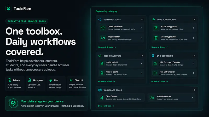The width and height of the screenshot is (209, 117).
Task: Follow the Browse all 8 tools link
Action: (107, 81)
